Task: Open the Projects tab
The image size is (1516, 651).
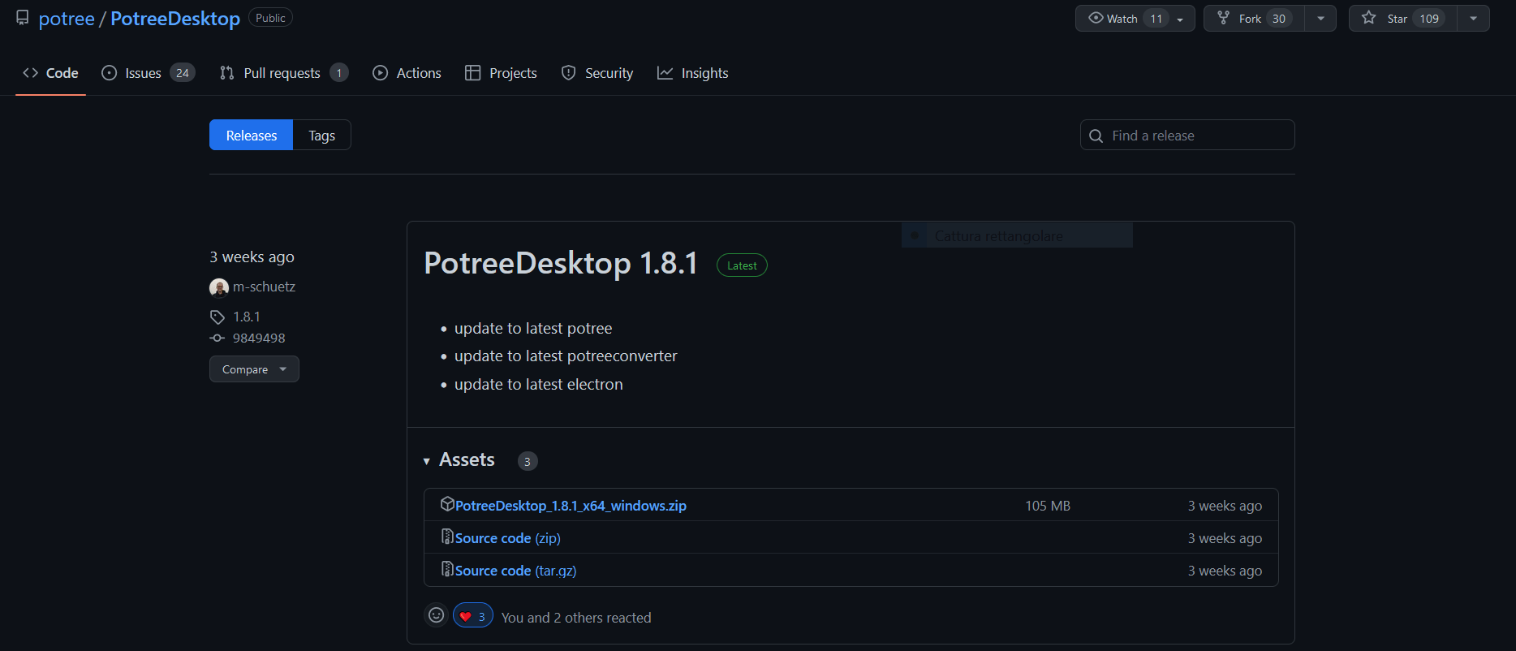Action: click(501, 73)
